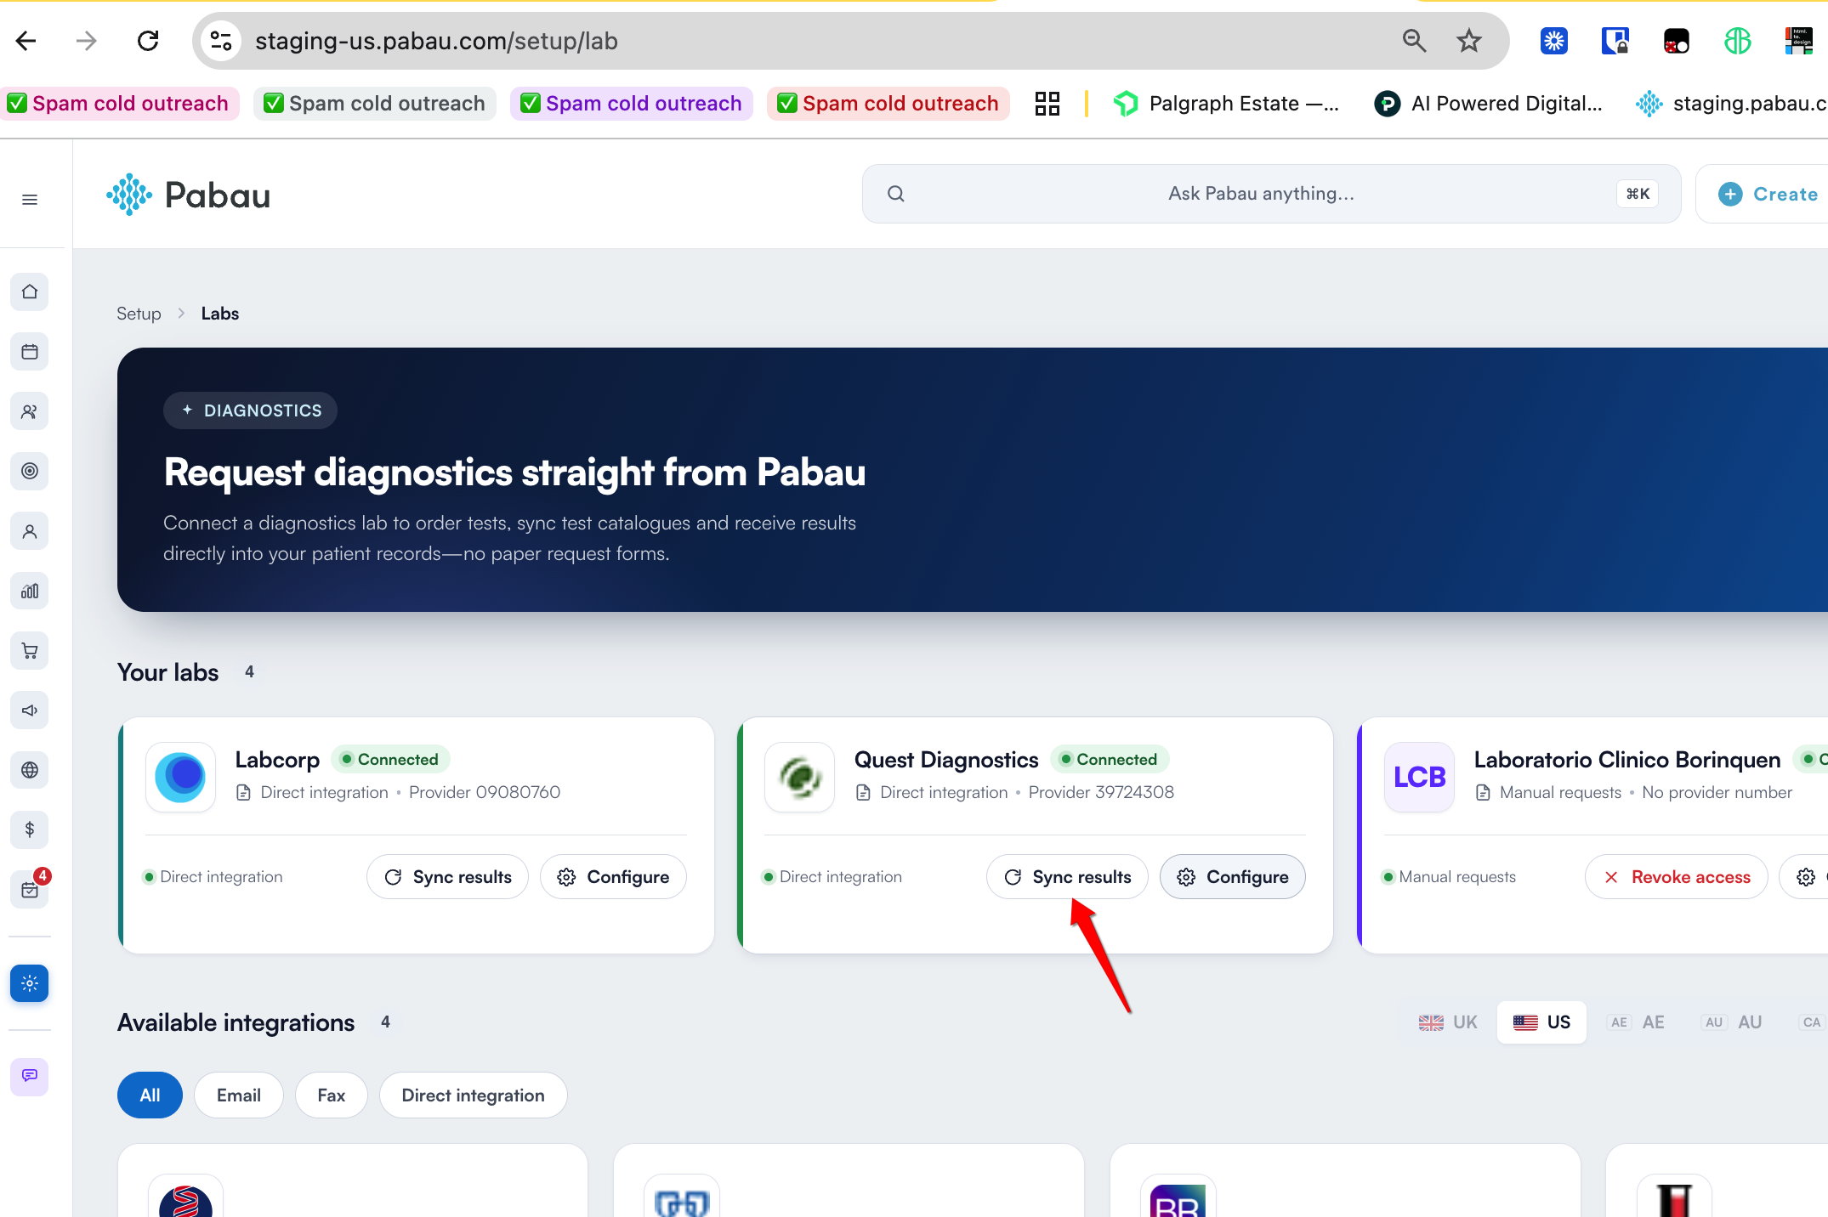Click the Available integrations heading
Screen dimensions: 1828x1217
point(236,1022)
